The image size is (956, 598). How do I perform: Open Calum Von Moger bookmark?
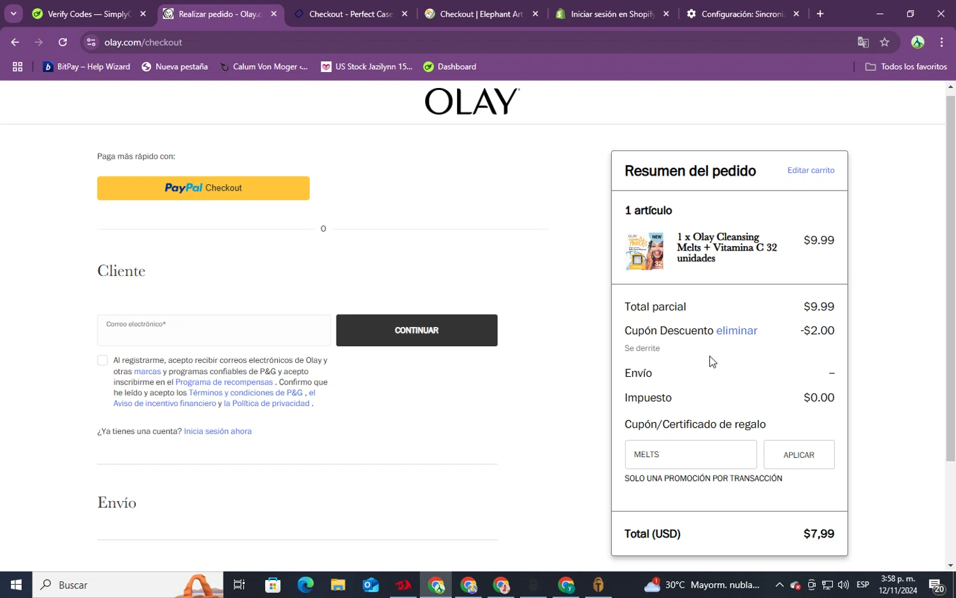pos(263,66)
